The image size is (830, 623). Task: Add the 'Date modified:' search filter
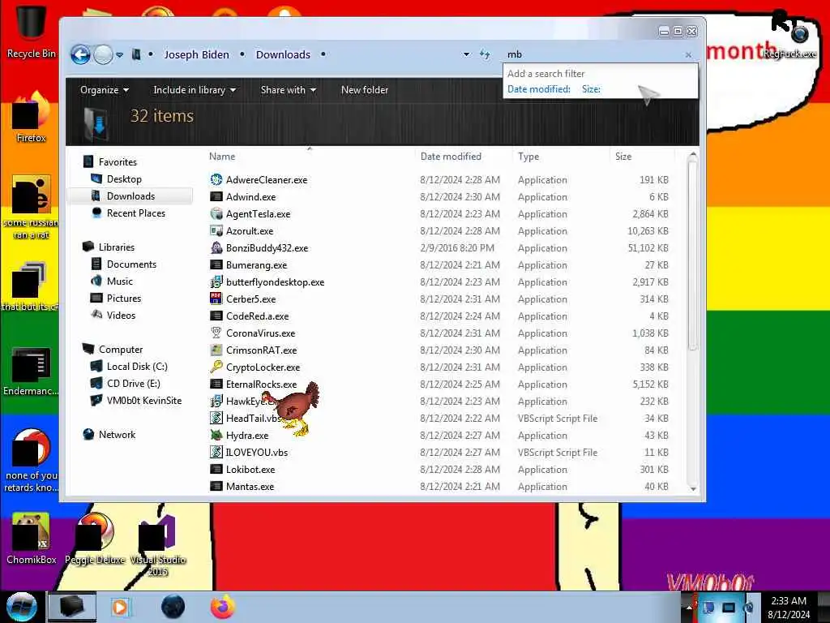[538, 89]
